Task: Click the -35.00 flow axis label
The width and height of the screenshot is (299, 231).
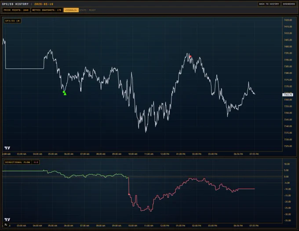Action: click(288, 220)
